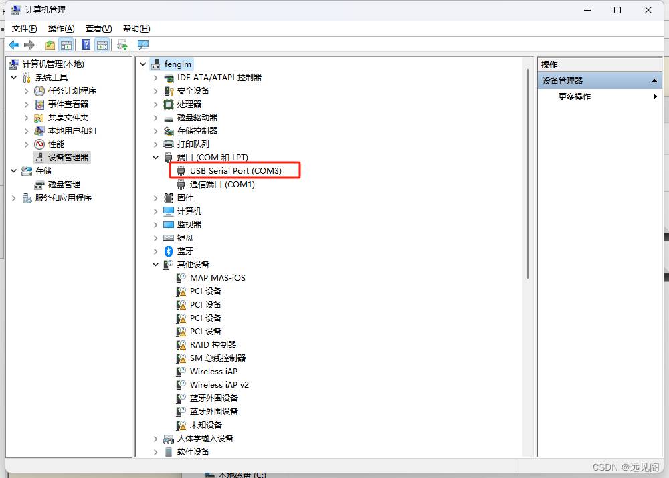Click the processor chip icon beside 处理器
The image size is (669, 478).
coord(169,104)
